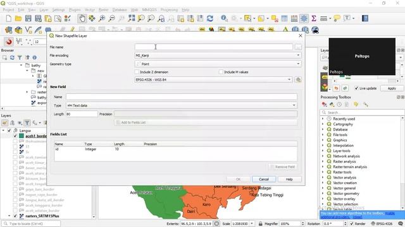This screenshot has height=227, width=405.
Task: Open the File encoding dropdown
Action: point(218,55)
